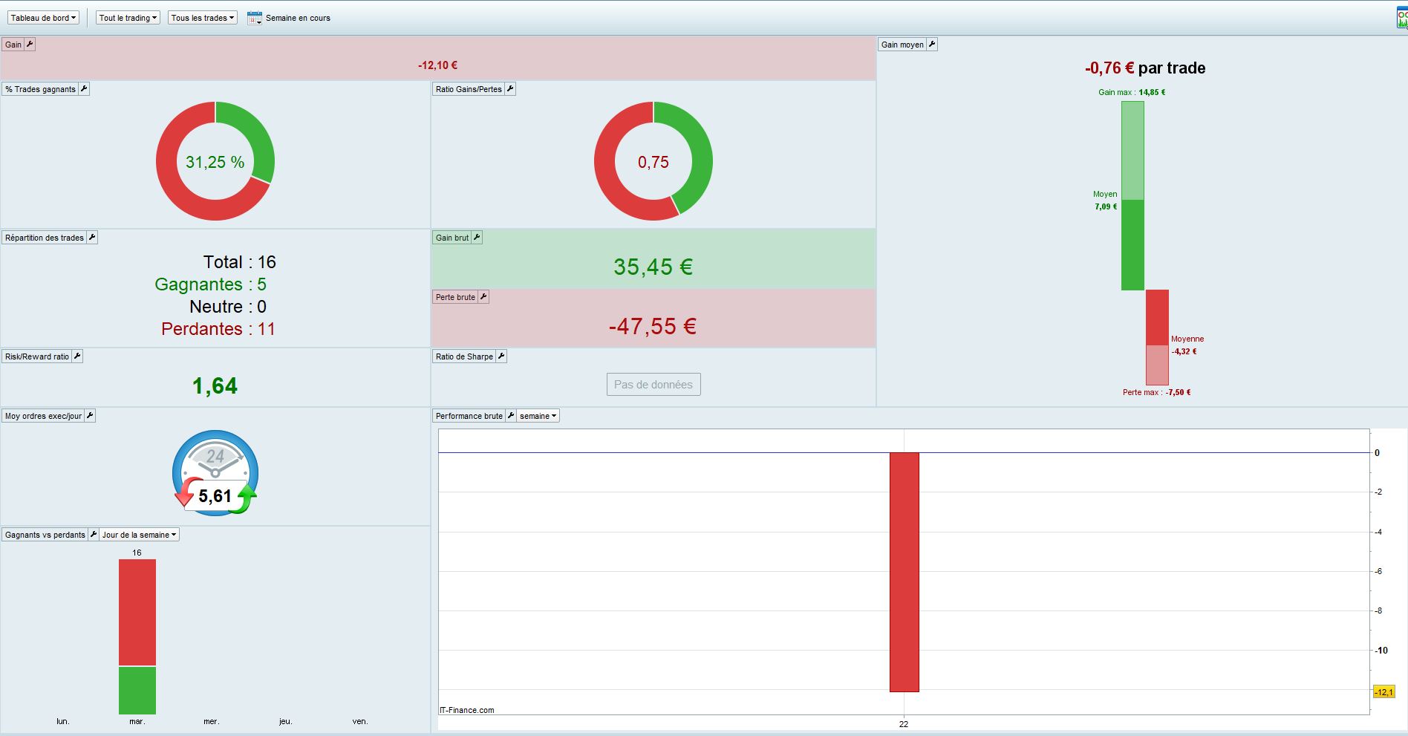
Task: Click the Ratio de Sharpe wrench icon
Action: pos(501,356)
